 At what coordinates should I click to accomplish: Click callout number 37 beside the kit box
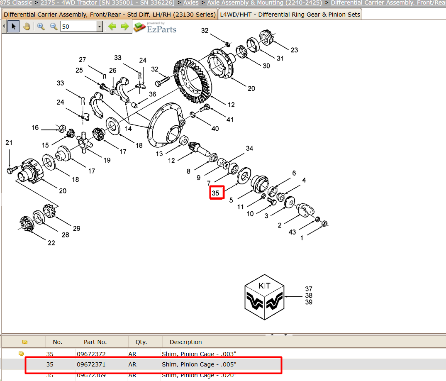point(309,289)
